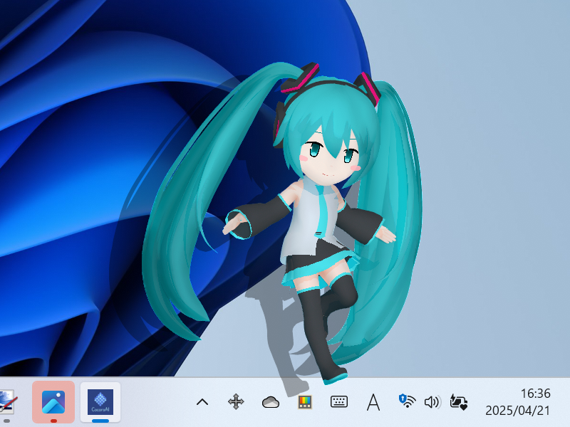This screenshot has width=570, height=427.
Task: Open the battery status tray icon
Action: (x=458, y=402)
